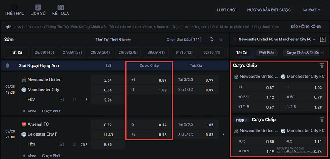Toggle Thứ Tự Thời Gian sort order
Image resolution: width=330 pixels, height=159 pixels.
pos(113,40)
